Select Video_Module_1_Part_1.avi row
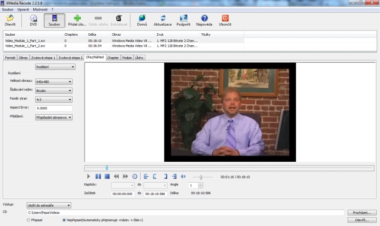Viewport: 380px width, 226px height. click(123, 40)
